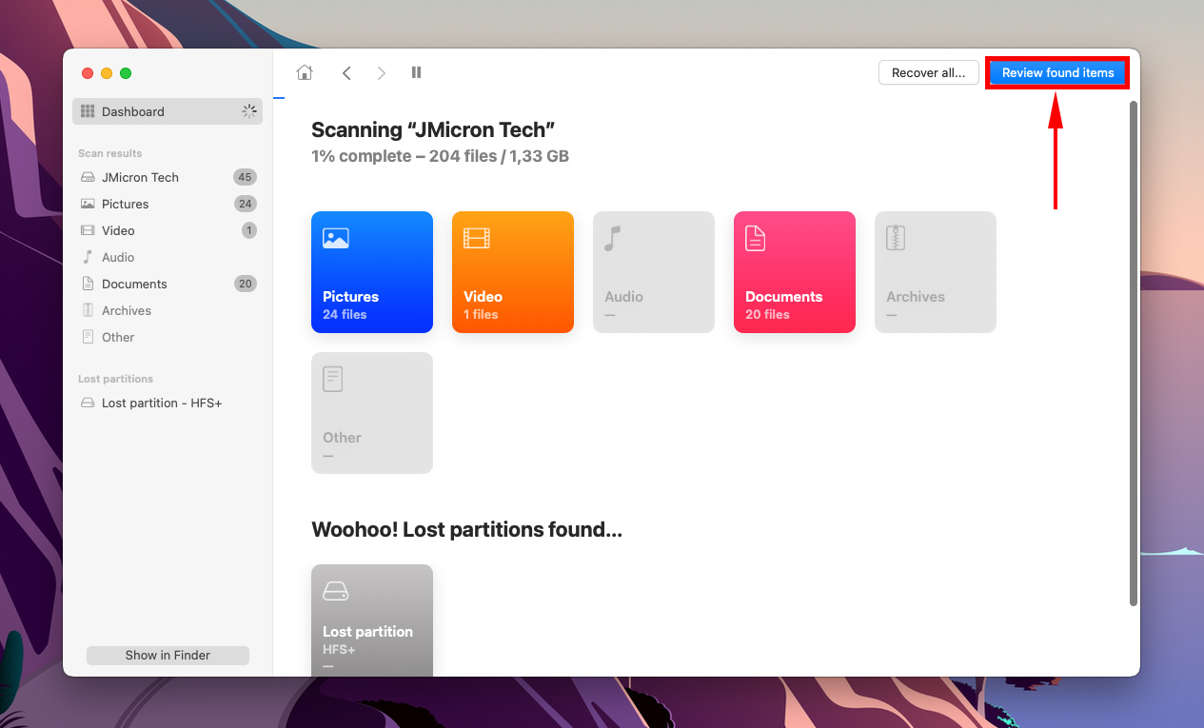Open Pictures in the sidebar
Viewport: 1204px width, 728px height.
click(168, 204)
